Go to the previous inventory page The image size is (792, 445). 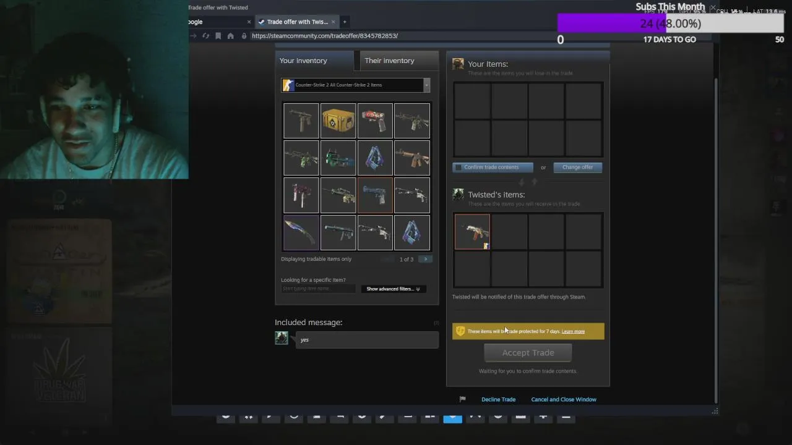pos(388,259)
